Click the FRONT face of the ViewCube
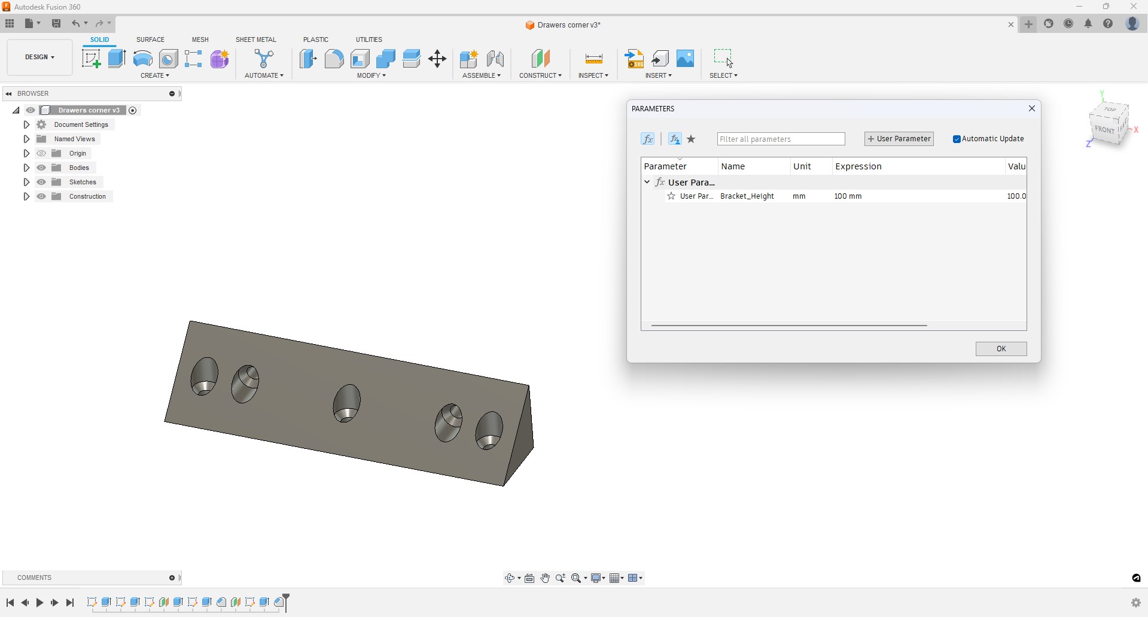1148x617 pixels. click(x=1104, y=130)
